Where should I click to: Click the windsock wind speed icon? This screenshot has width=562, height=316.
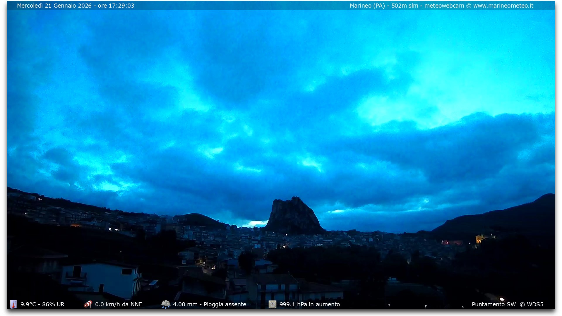pyautogui.click(x=88, y=304)
